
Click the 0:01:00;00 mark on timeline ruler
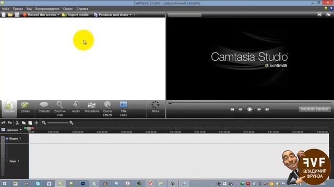click(x=175, y=131)
